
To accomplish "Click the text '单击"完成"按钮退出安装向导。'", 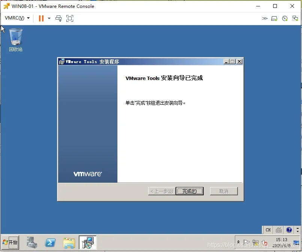I will pyautogui.click(x=155, y=103).
